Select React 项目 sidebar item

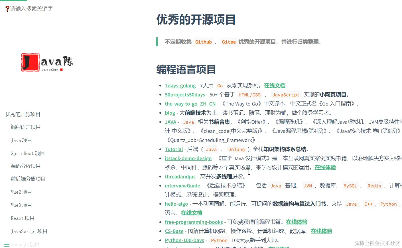click(x=23, y=218)
